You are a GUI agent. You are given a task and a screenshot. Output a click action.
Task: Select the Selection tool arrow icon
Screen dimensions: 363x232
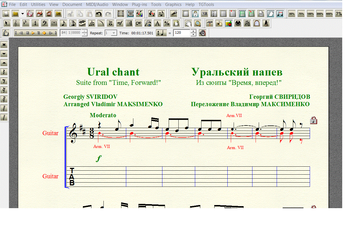(7, 23)
